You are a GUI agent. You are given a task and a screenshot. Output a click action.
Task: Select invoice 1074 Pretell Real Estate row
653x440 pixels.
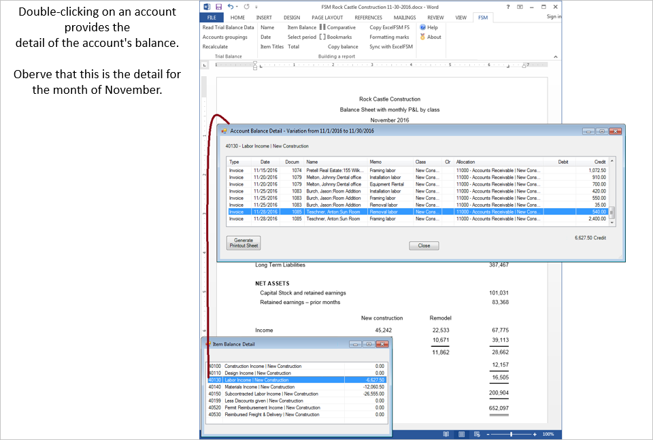tap(418, 170)
